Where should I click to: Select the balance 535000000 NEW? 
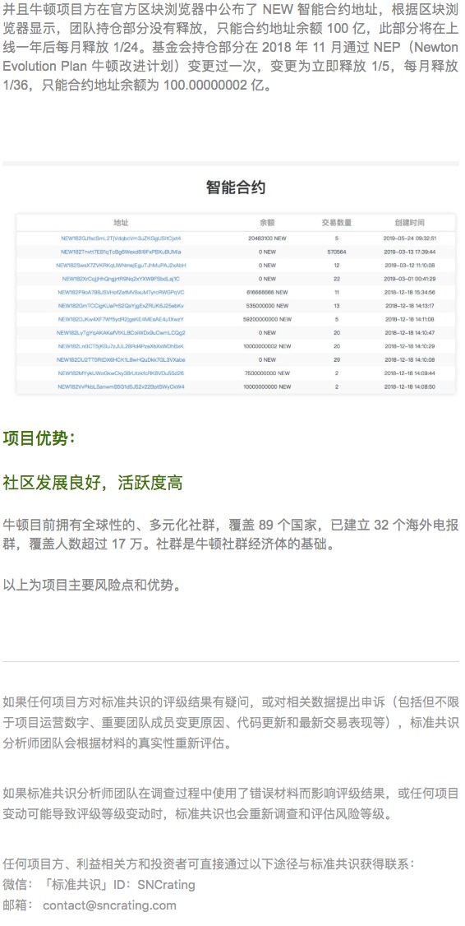point(267,306)
